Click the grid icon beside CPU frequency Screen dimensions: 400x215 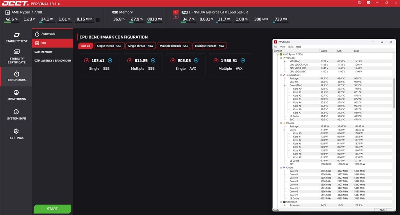coord(98,19)
